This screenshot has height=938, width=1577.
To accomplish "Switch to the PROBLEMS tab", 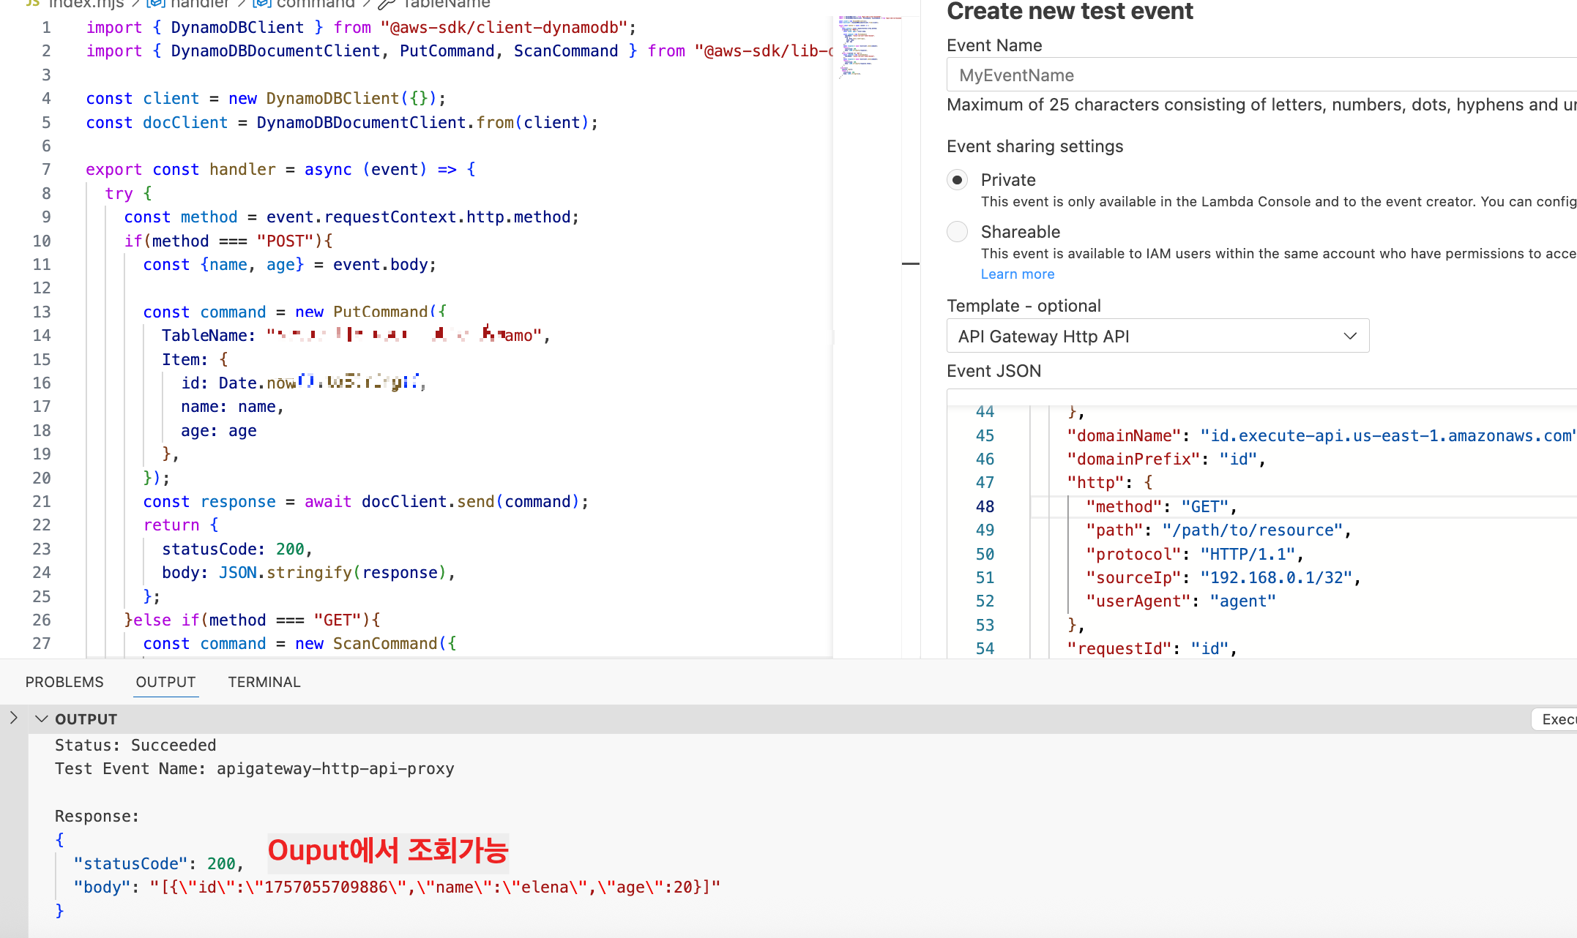I will [64, 682].
